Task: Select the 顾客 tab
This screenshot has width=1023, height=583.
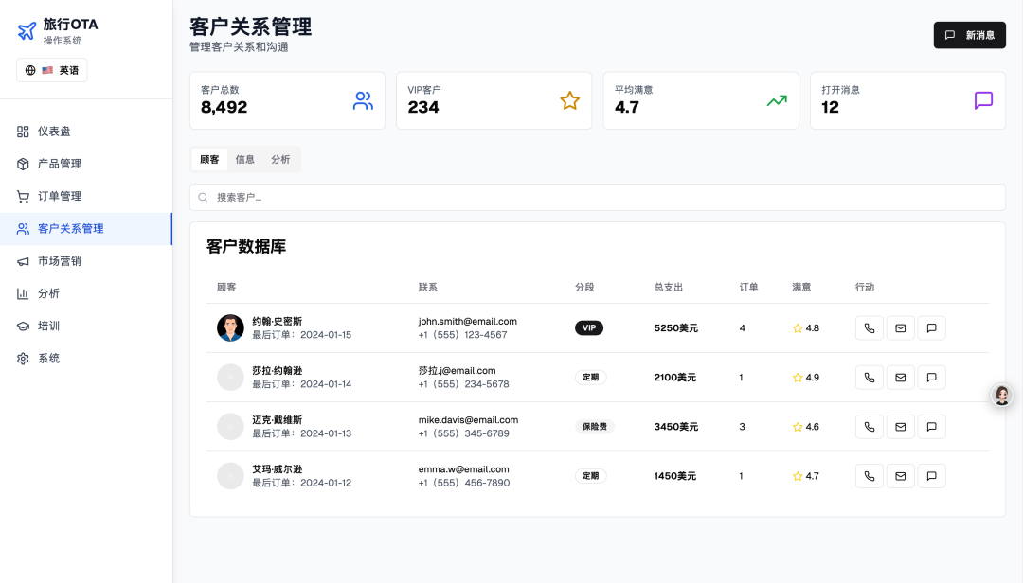Action: pyautogui.click(x=209, y=160)
